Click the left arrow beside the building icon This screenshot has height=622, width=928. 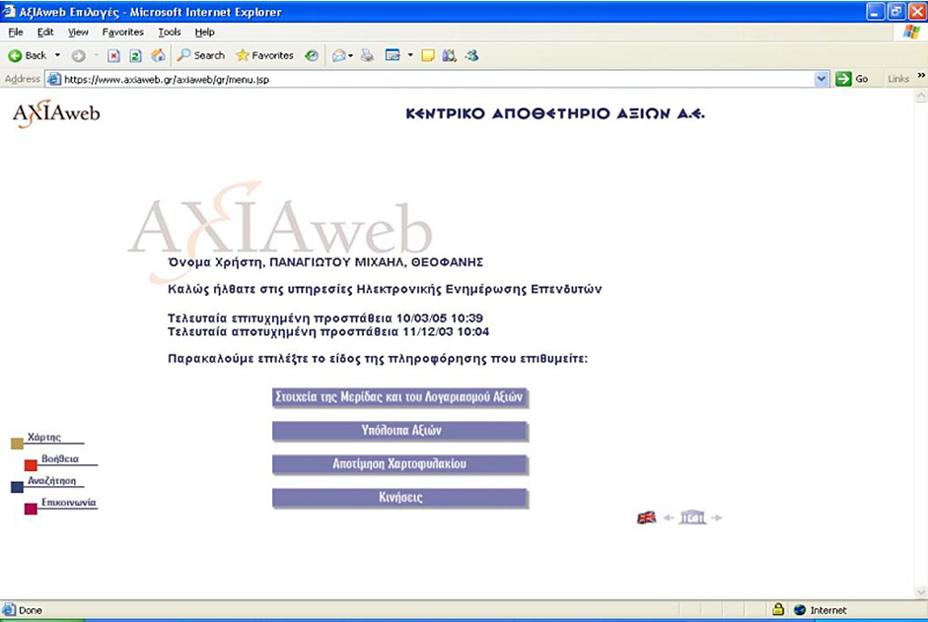669,518
